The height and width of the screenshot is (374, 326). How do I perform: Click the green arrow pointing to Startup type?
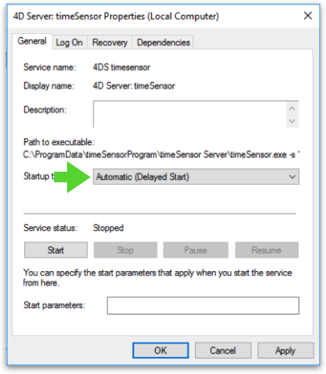[72, 177]
